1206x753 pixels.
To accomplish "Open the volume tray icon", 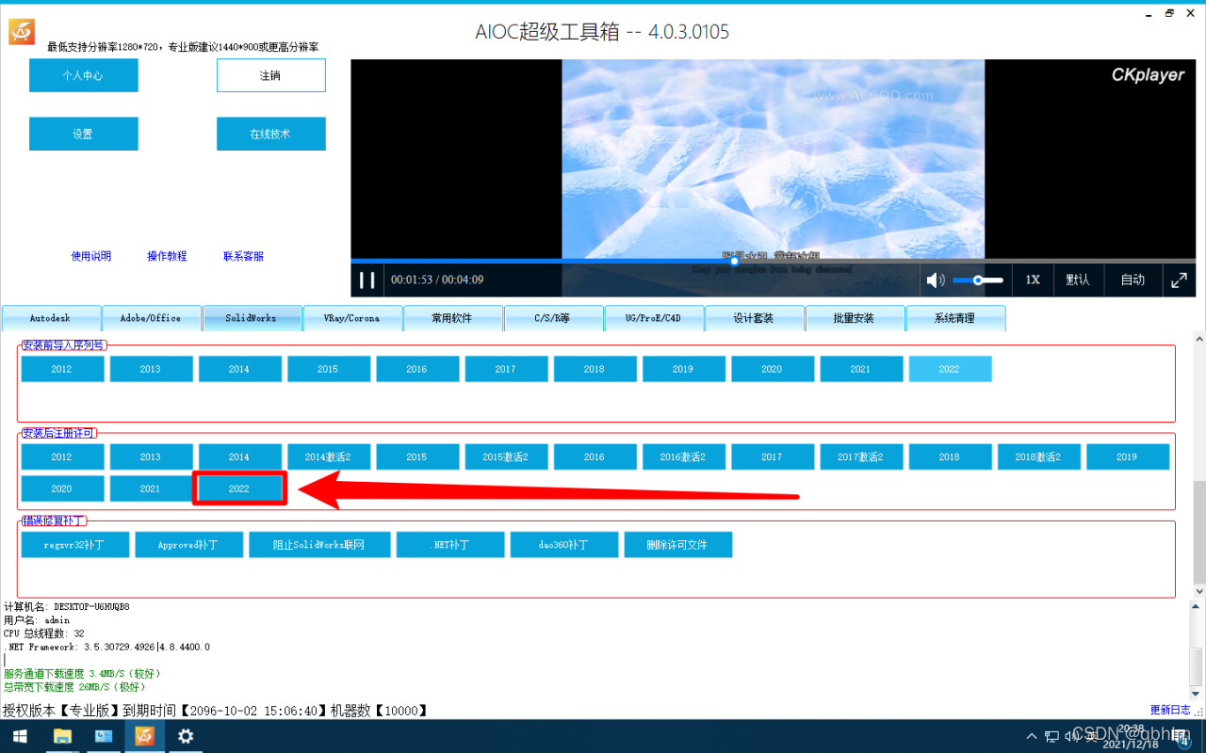I will tap(1073, 735).
